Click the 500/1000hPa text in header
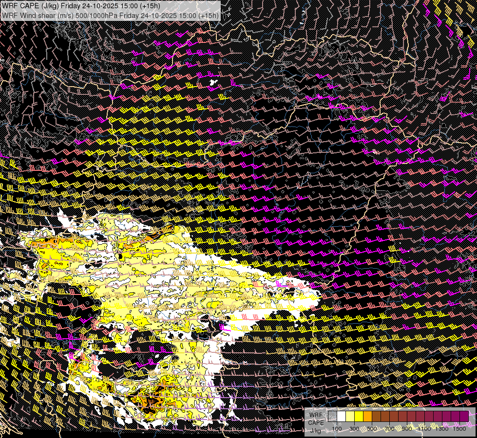Viewport: 477px width, 438px height. click(96, 15)
